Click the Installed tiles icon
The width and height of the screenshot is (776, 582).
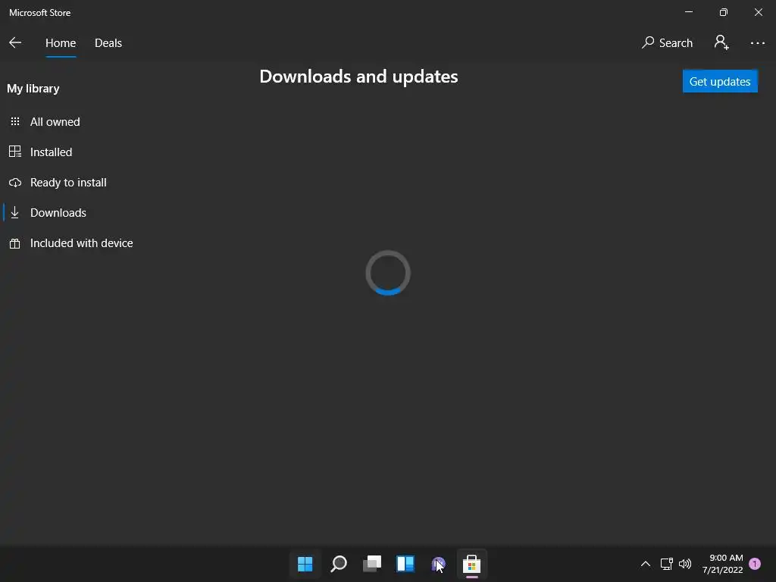(15, 152)
